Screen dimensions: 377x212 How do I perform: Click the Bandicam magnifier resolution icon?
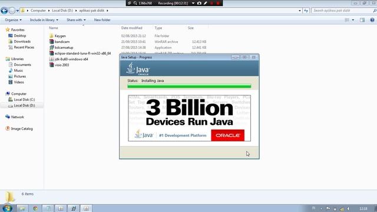point(135,3)
